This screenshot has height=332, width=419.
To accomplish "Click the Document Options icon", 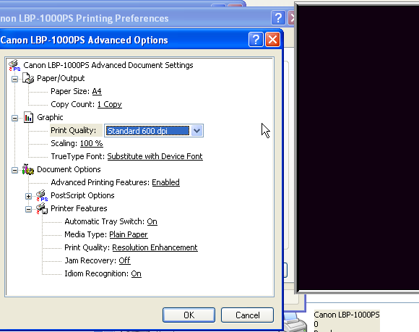I will 28,169.
